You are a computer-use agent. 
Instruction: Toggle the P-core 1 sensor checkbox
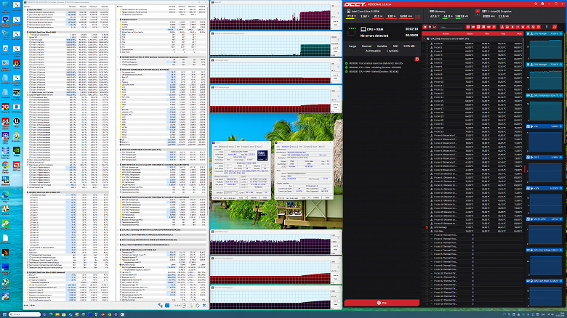coord(428,48)
